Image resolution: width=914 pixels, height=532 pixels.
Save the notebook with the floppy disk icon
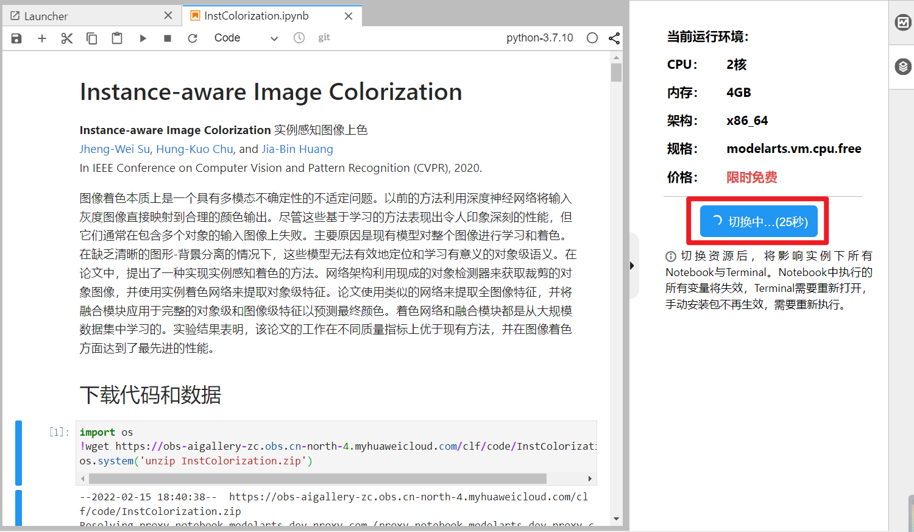16,38
